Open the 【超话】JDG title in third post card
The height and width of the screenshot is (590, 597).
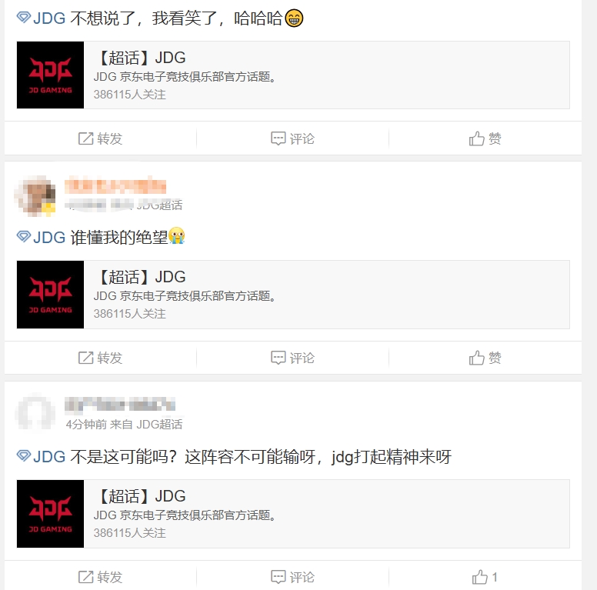tap(142, 496)
